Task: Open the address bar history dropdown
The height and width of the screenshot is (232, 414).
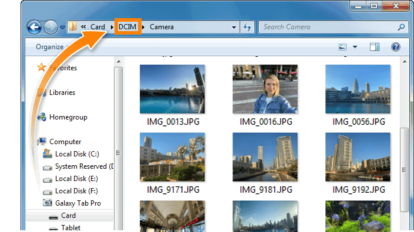Action: 234,27
